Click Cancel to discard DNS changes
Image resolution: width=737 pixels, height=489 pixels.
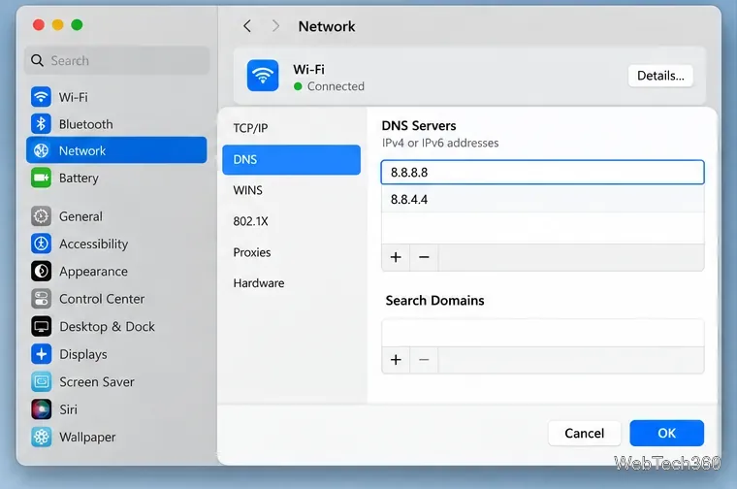pos(584,433)
